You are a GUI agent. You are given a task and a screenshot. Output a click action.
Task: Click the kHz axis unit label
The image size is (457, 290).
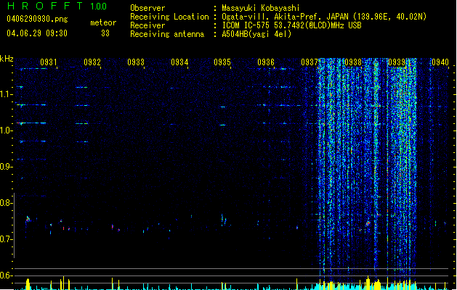[7, 59]
